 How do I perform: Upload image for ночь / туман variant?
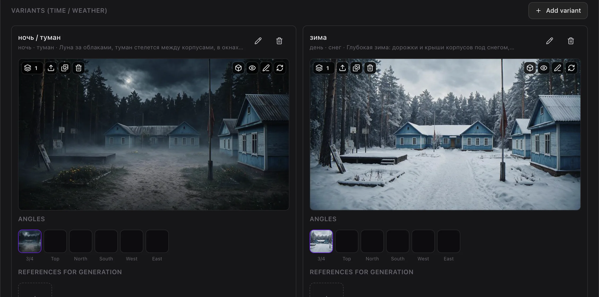tap(51, 68)
